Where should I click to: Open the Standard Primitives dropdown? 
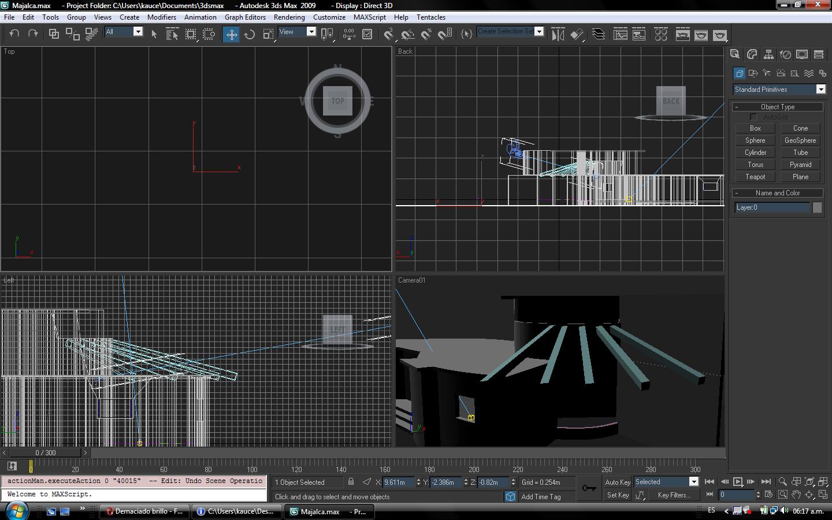[x=820, y=90]
